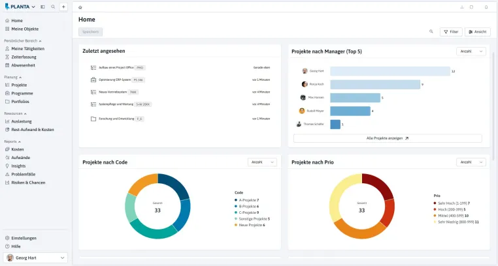498x266 pixels.
Task: Navigate to Auslastung
Action: [x=22, y=121]
